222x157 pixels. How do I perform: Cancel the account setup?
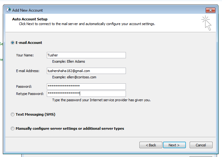click(201, 145)
